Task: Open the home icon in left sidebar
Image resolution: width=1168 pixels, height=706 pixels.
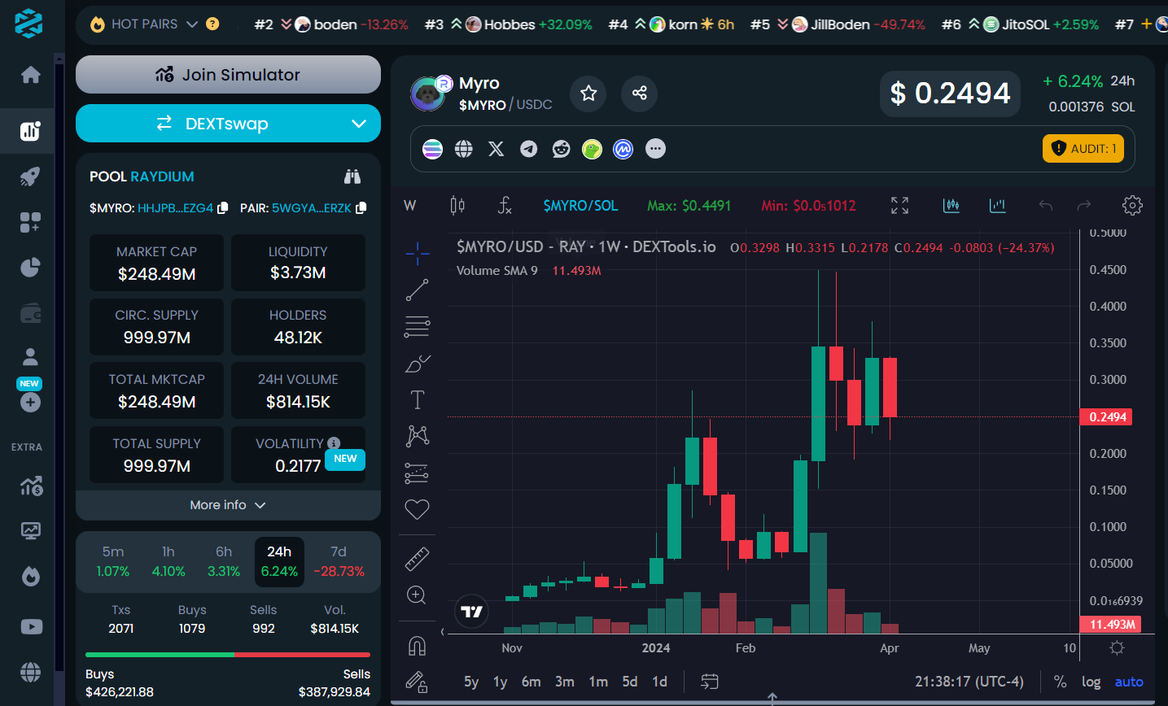Action: pos(31,75)
